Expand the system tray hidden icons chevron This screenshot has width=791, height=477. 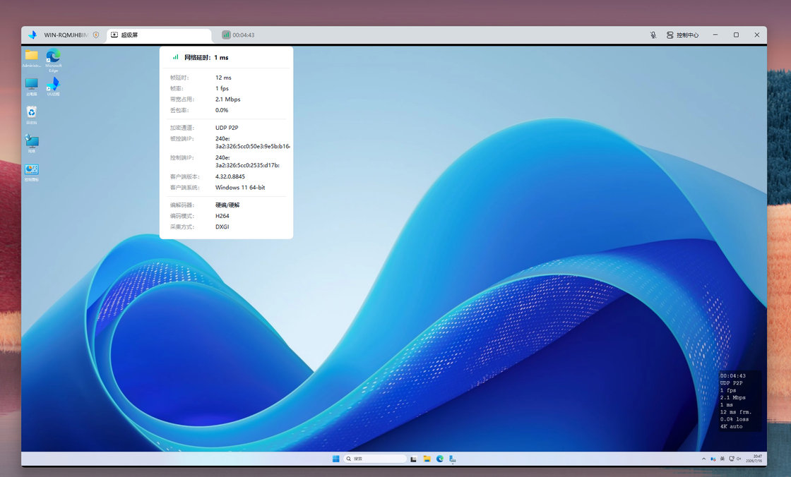703,459
